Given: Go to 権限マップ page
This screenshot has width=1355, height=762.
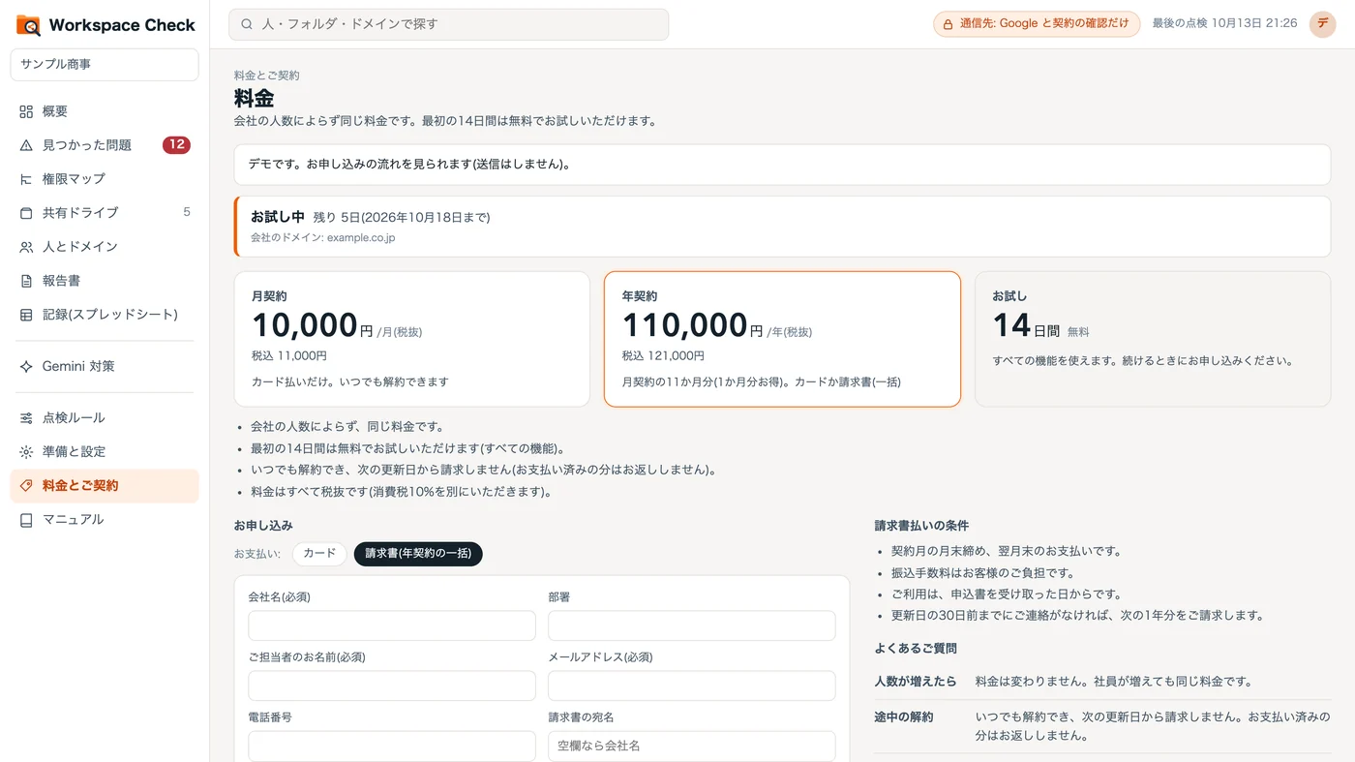Looking at the screenshot, I should click(x=105, y=179).
